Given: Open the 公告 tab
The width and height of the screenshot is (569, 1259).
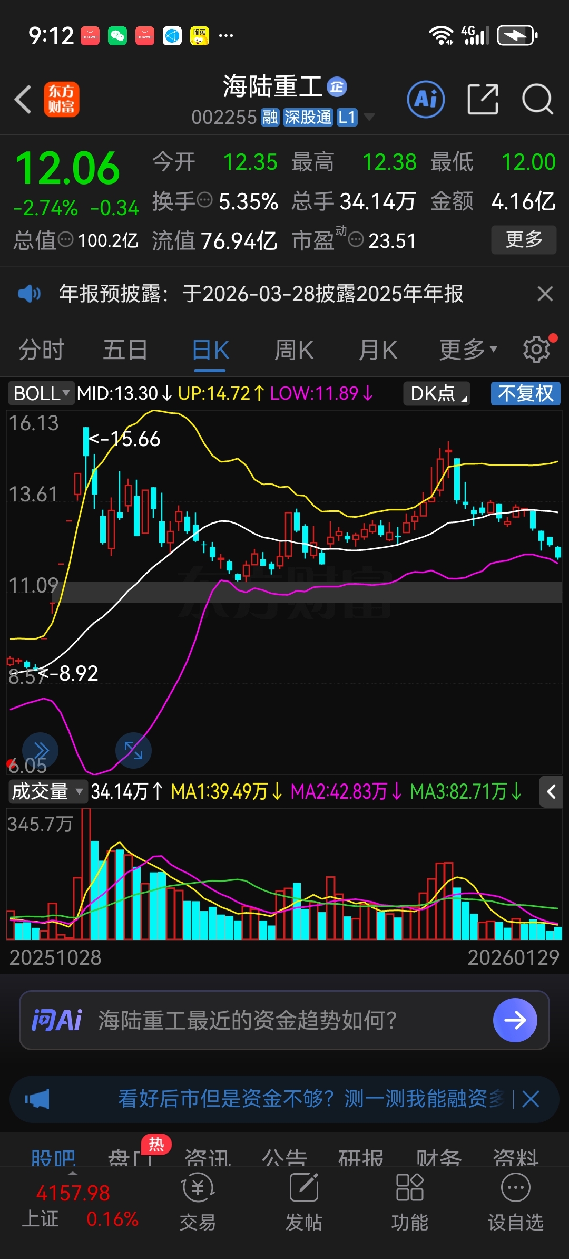Looking at the screenshot, I should point(284,1157).
